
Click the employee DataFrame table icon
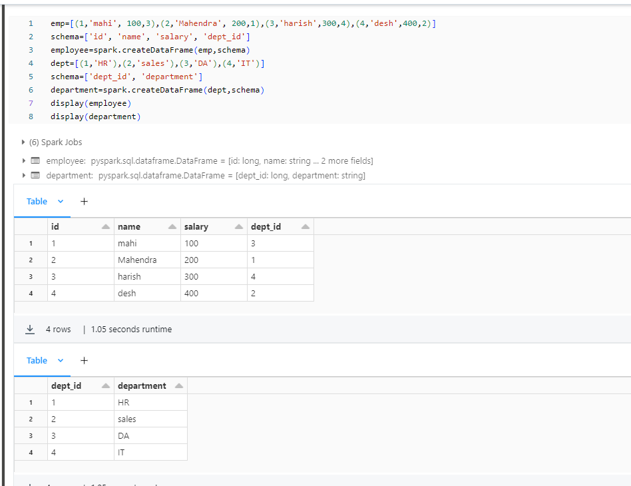click(x=35, y=160)
